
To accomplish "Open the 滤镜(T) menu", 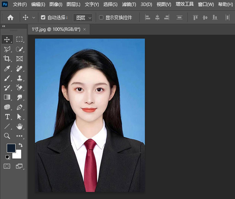I will (x=129, y=4).
